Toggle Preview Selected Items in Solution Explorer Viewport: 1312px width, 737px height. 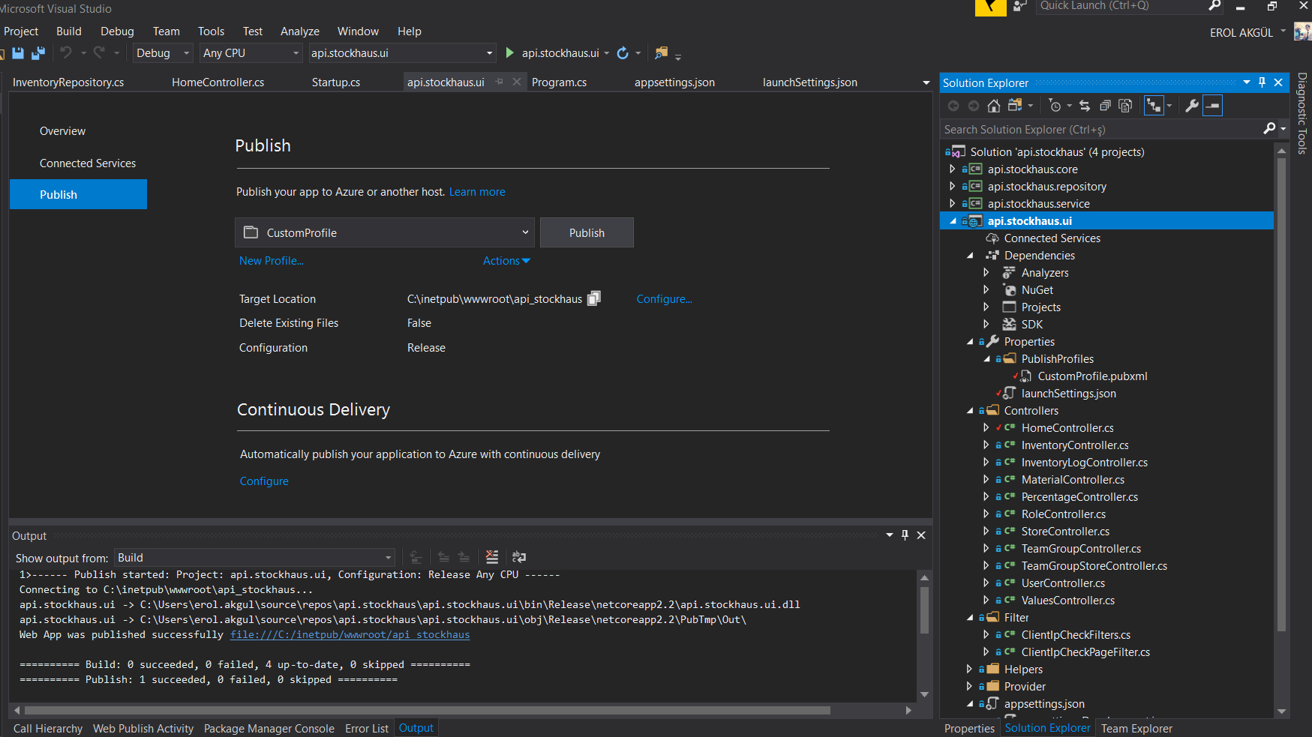1213,106
